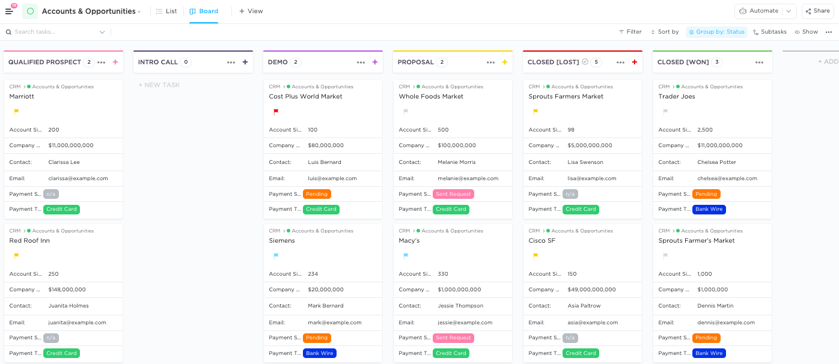Click the blue flag on the Siemens card
The image size is (839, 364).
pyautogui.click(x=276, y=255)
